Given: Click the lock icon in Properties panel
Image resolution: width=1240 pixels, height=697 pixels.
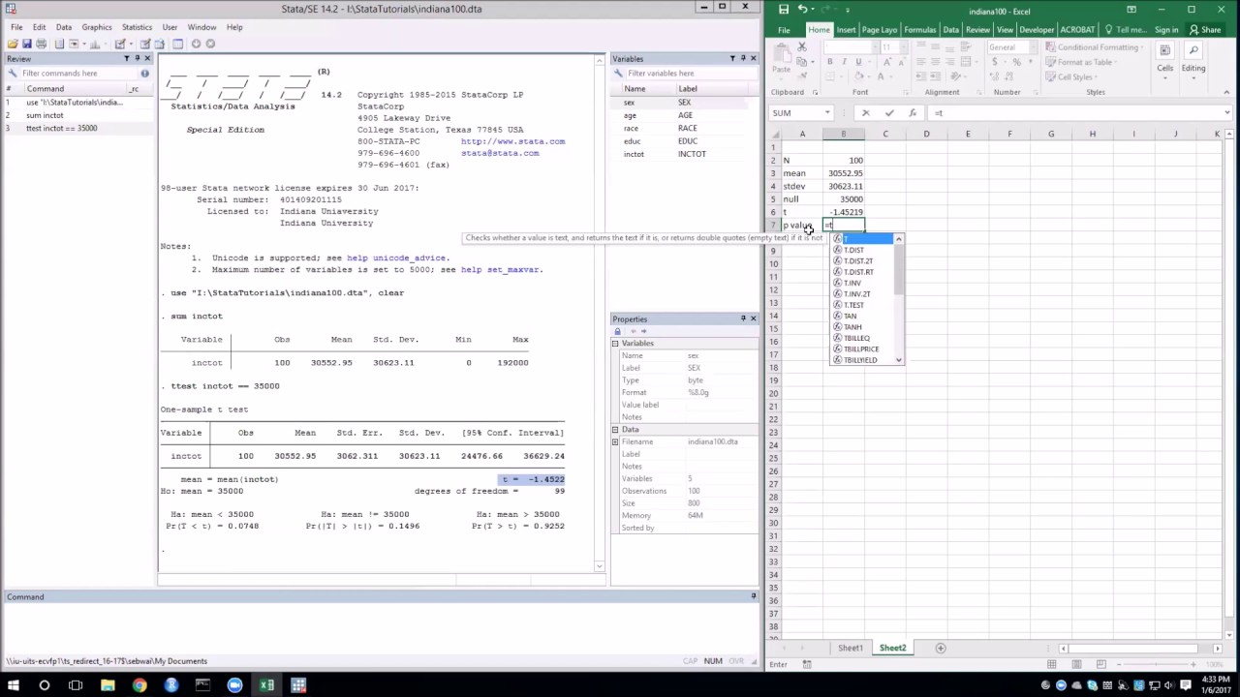Looking at the screenshot, I should tap(617, 331).
